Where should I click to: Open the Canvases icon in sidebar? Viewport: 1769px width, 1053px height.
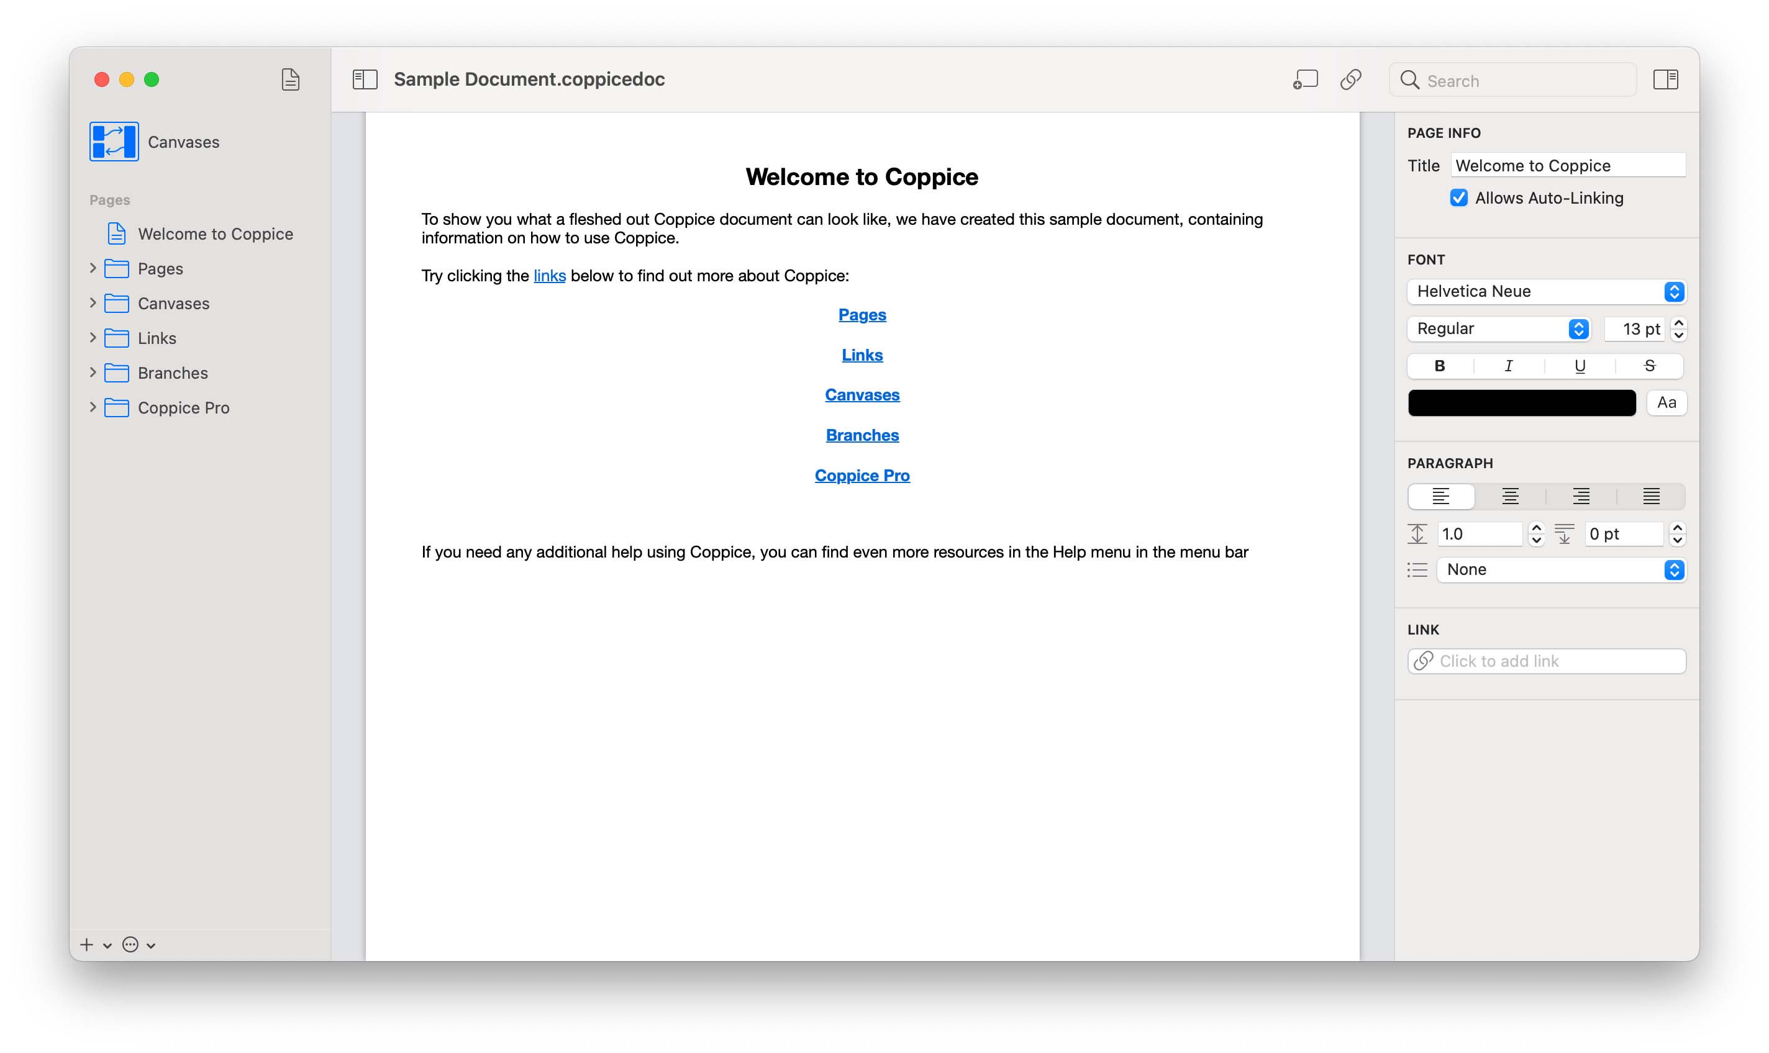click(x=114, y=142)
